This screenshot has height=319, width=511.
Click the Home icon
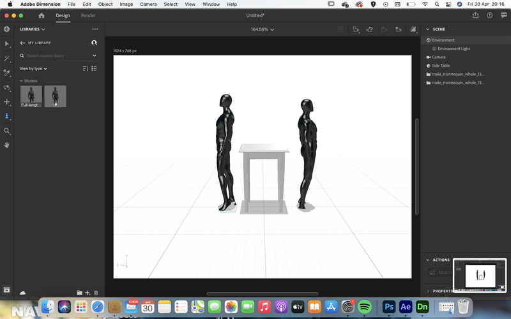42,15
